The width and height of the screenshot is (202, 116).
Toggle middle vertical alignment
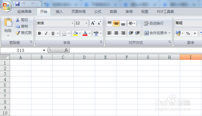(116, 23)
